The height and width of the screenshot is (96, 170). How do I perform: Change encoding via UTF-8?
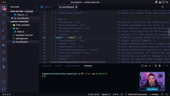click(x=116, y=94)
